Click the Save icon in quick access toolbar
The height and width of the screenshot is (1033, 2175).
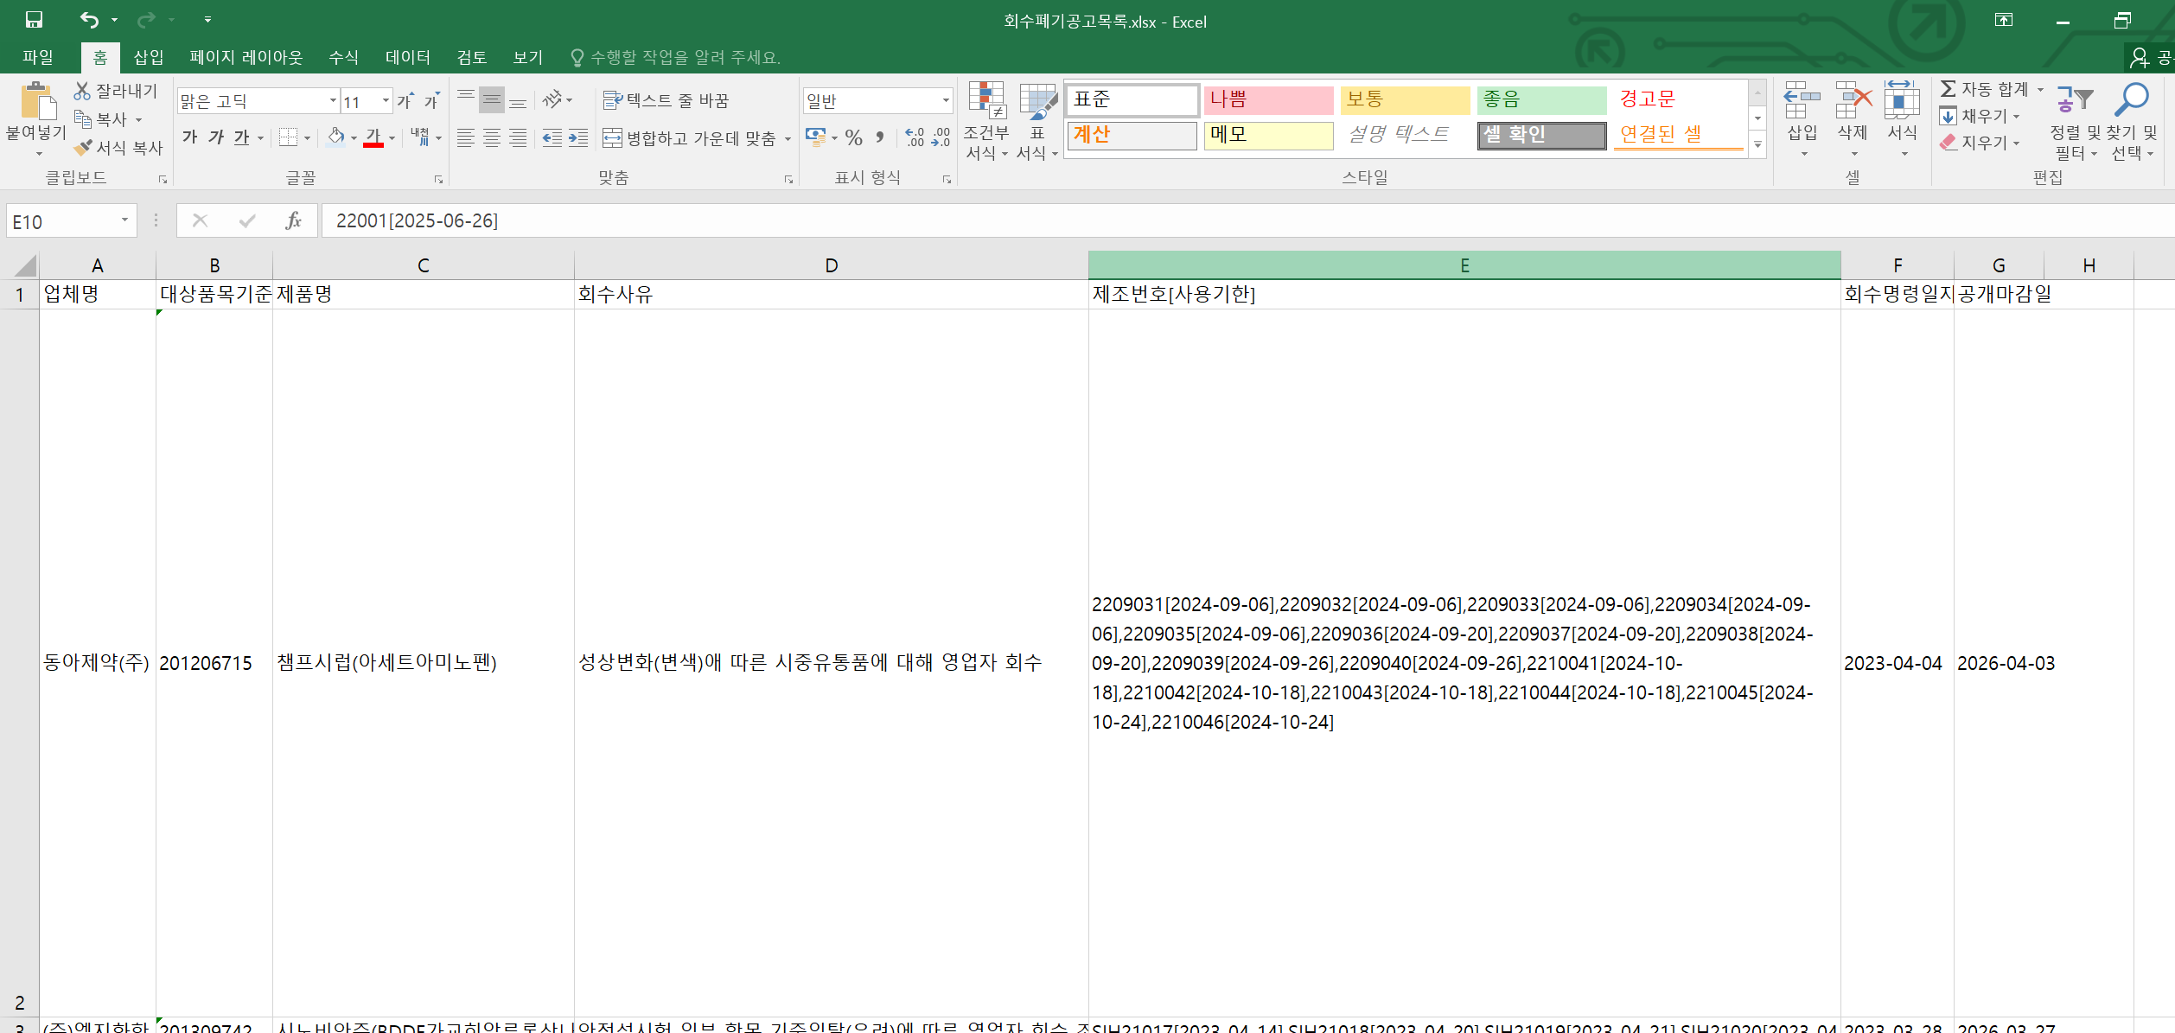[x=34, y=19]
